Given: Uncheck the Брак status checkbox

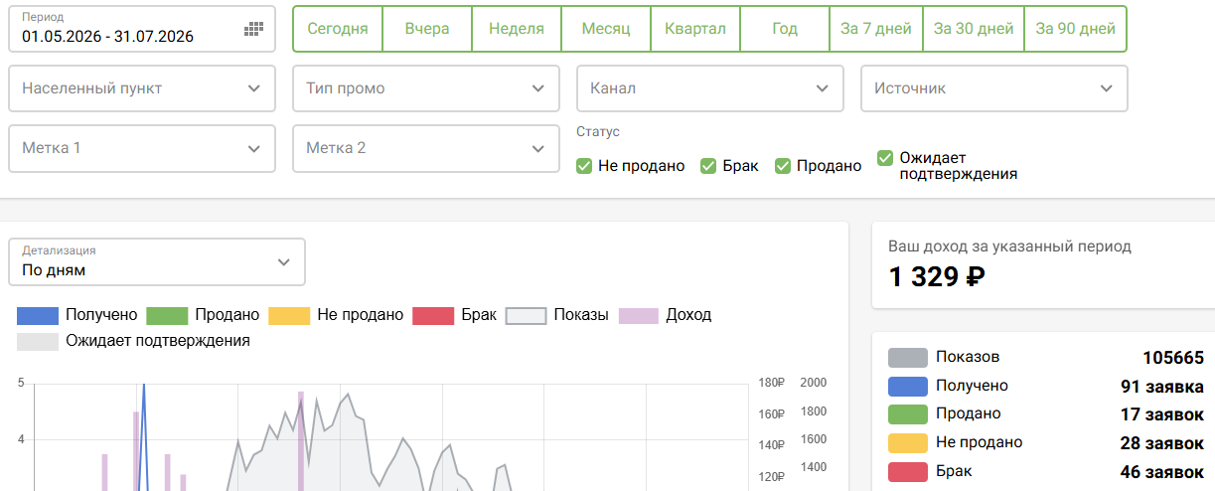Looking at the screenshot, I should (x=708, y=166).
